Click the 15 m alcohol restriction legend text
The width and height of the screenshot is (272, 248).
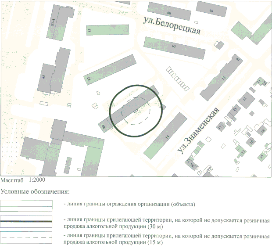(x=166, y=239)
